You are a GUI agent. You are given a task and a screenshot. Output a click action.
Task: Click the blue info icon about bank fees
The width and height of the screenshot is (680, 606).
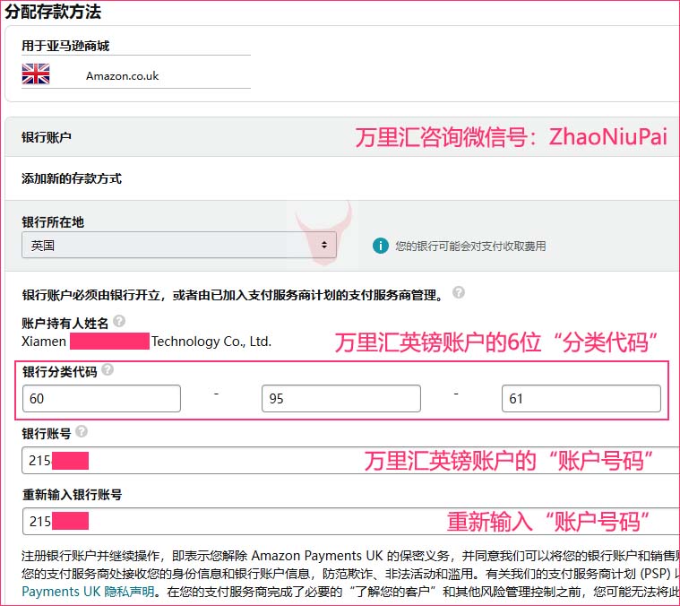pos(381,246)
